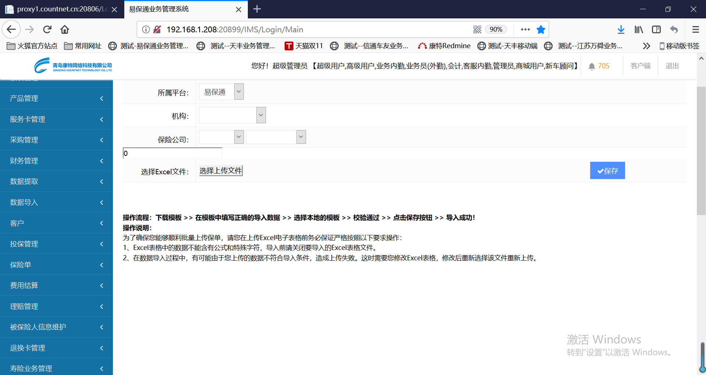Open the 机构 dropdown
Screen dimensions: 706x375
coord(232,115)
